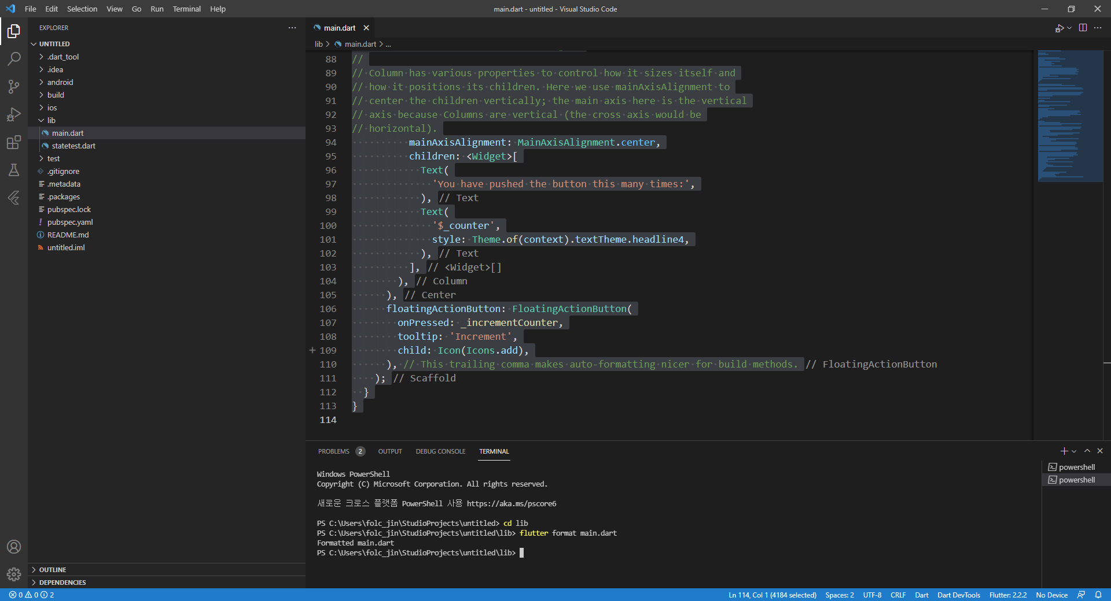Open pubspec.lock file

click(69, 209)
